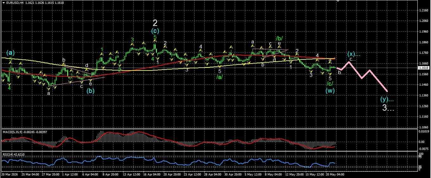Select the cyan (a) wave label
431x178 pixels.
click(x=10, y=52)
